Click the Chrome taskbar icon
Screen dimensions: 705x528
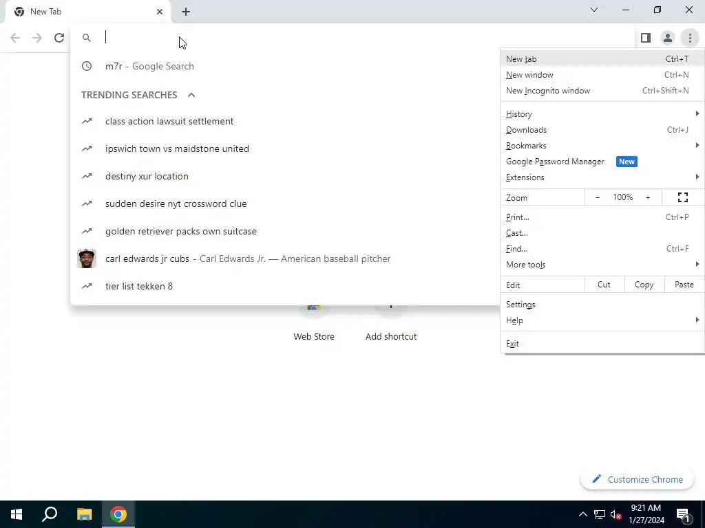(x=118, y=514)
